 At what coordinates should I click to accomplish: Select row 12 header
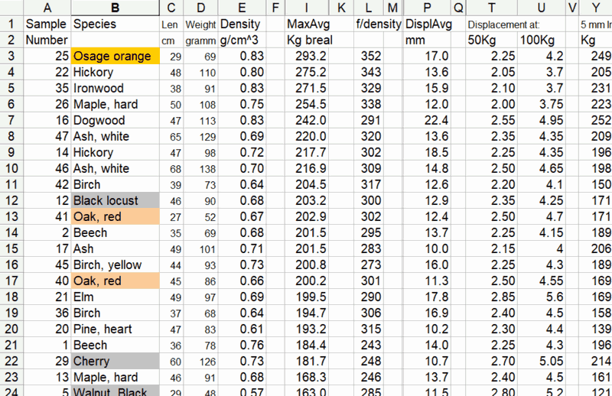(11, 200)
